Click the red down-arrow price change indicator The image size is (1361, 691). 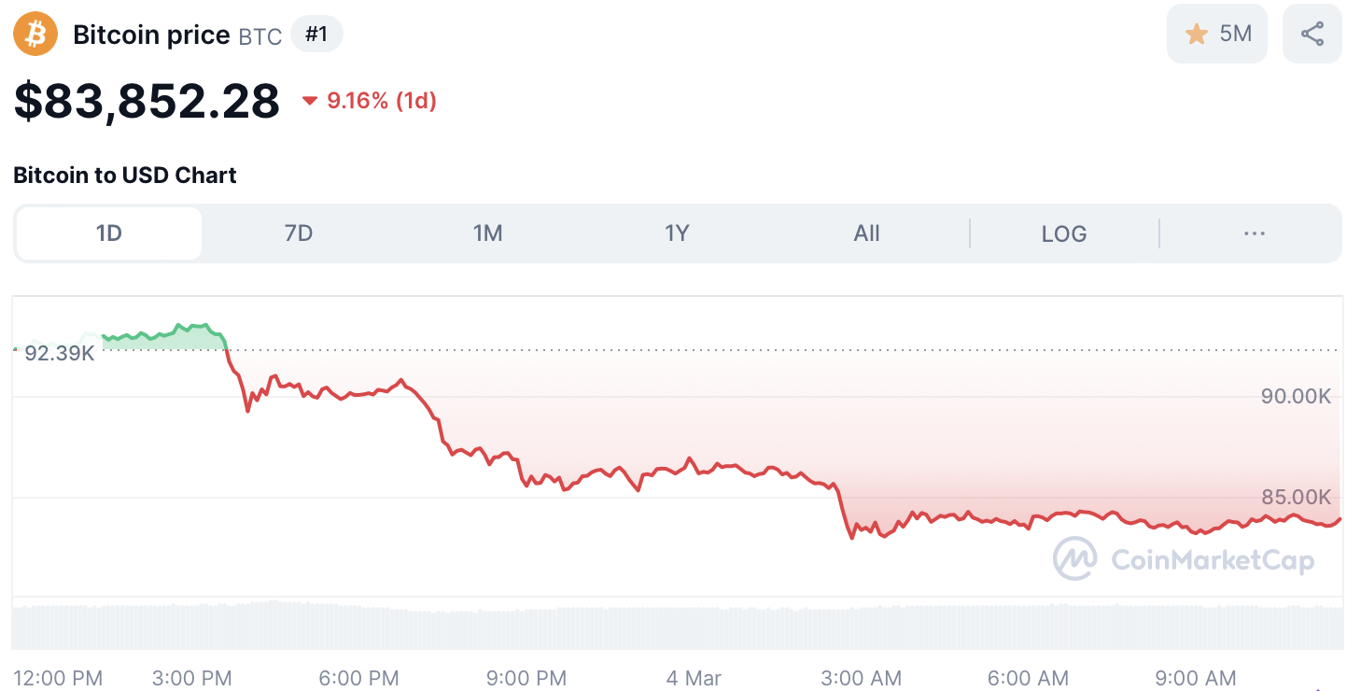click(x=310, y=101)
